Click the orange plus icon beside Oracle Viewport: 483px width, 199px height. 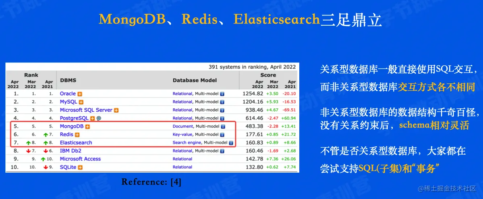[80, 94]
